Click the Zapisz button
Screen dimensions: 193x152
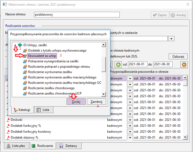point(160,15)
